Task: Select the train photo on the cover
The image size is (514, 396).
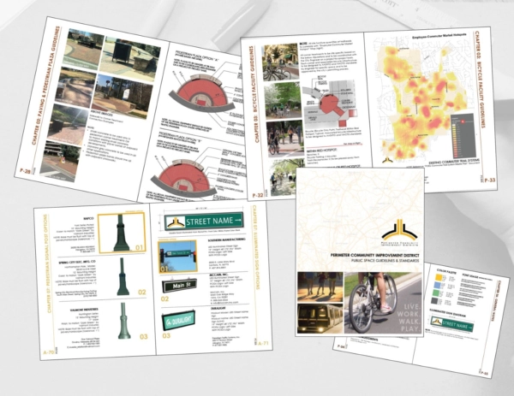Action: [320, 318]
